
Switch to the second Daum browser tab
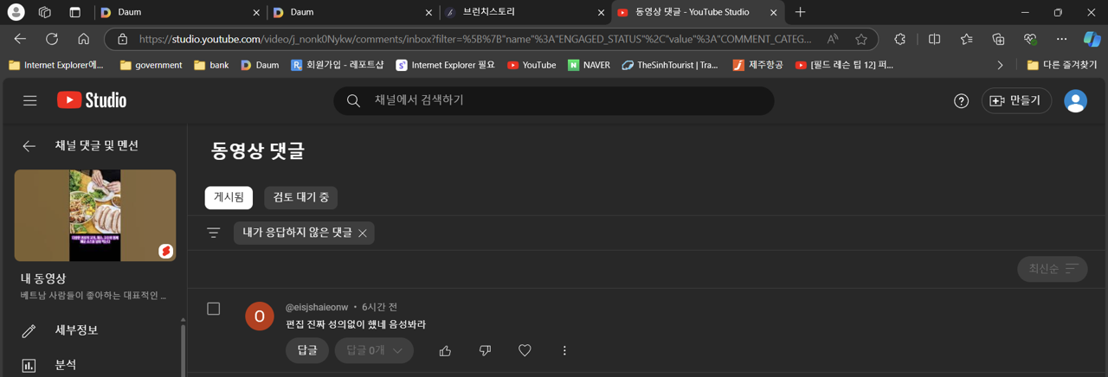[x=351, y=12]
